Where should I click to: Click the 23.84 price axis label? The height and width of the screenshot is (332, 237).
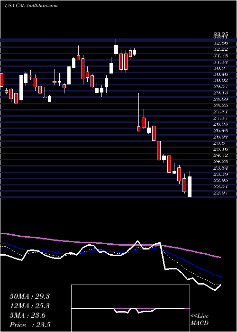[221, 168]
